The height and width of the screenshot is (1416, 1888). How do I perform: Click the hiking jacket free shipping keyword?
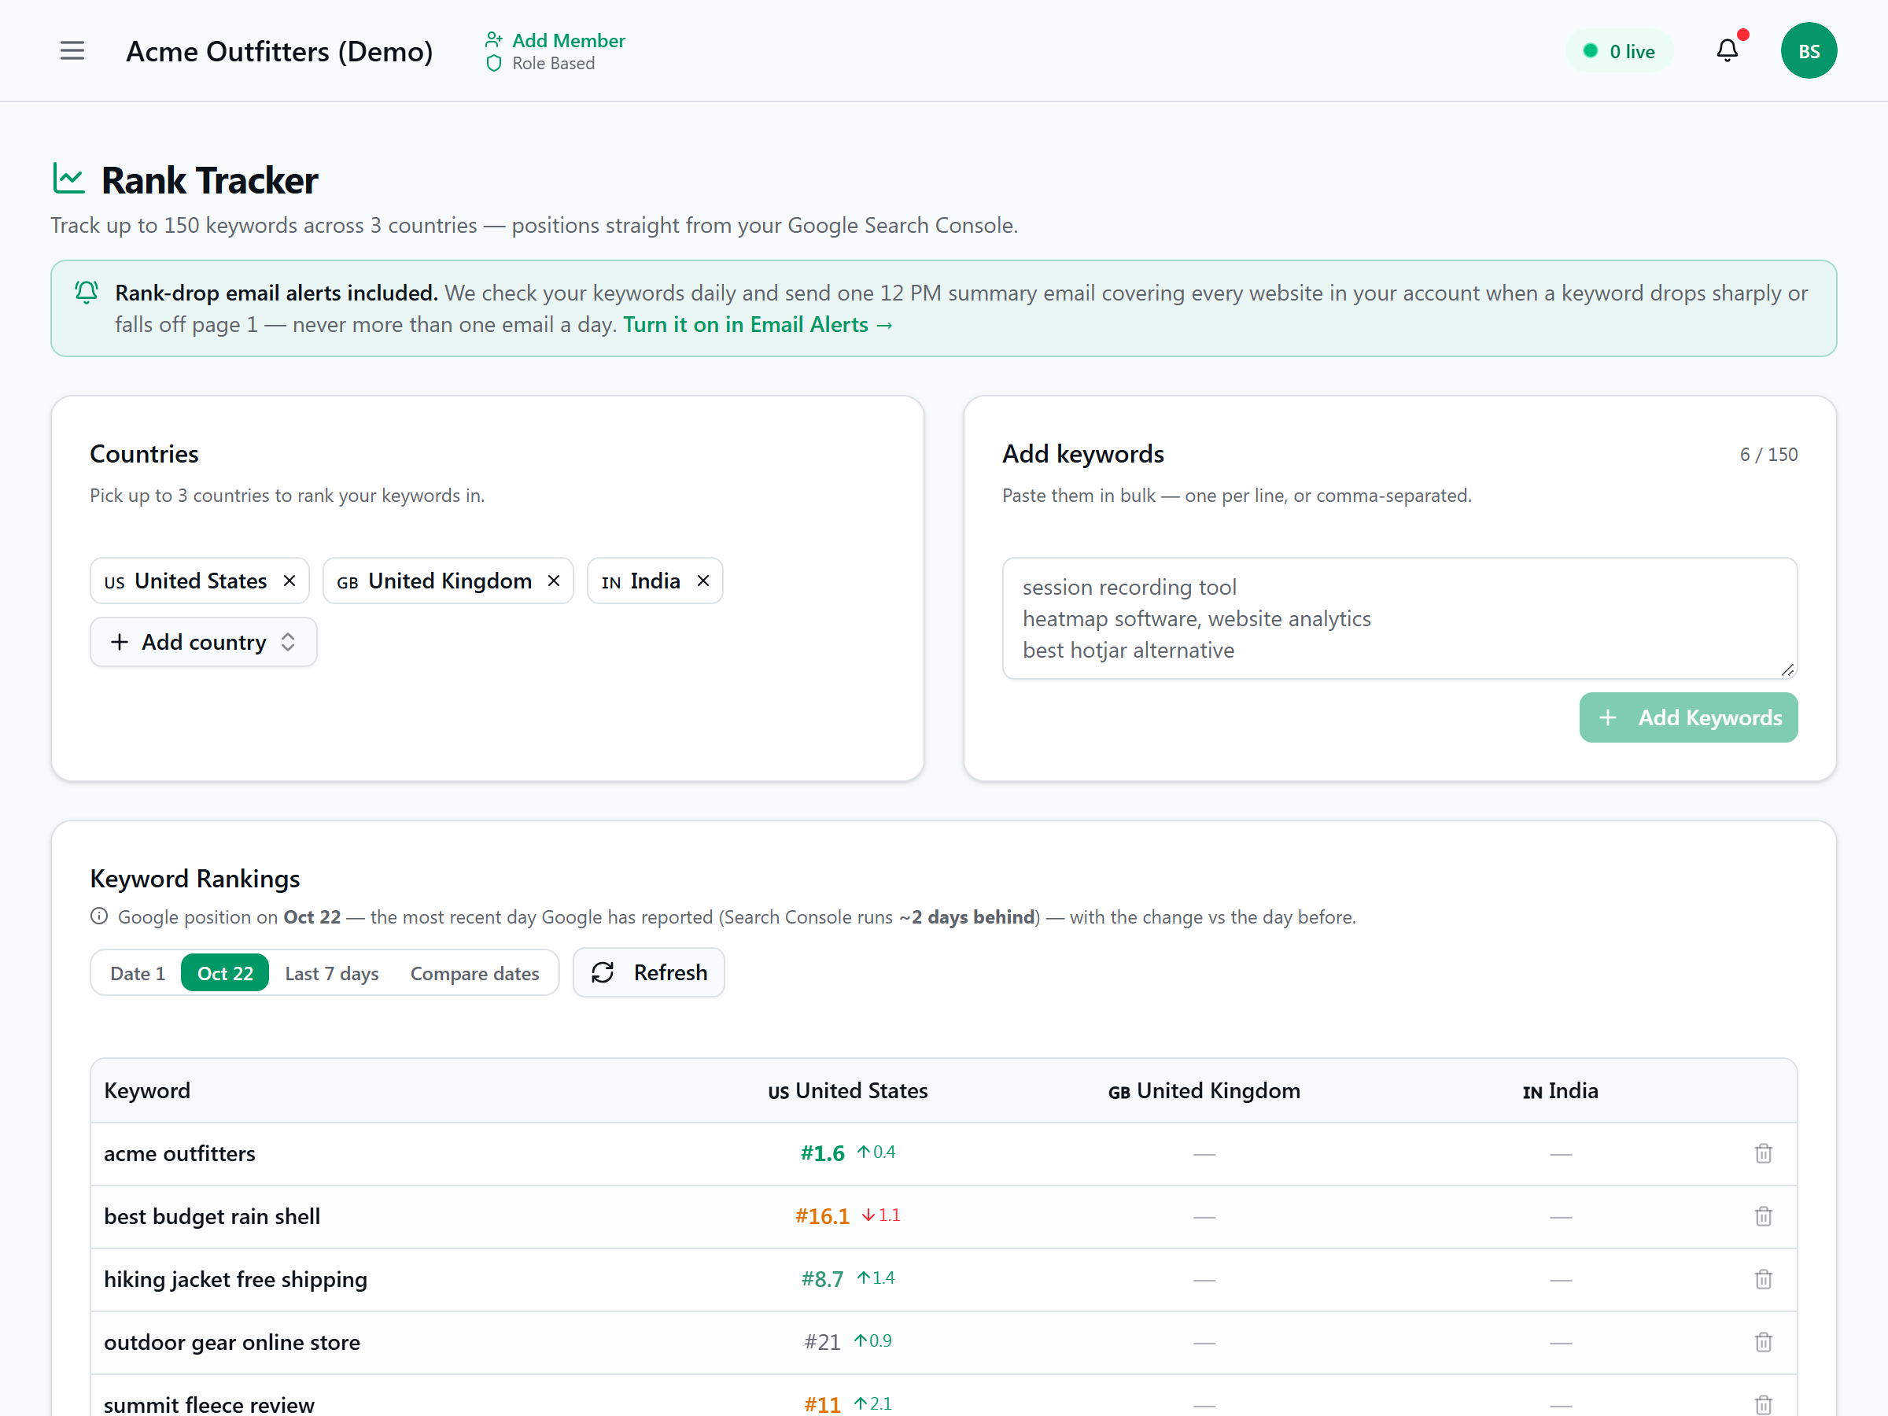pyautogui.click(x=235, y=1278)
